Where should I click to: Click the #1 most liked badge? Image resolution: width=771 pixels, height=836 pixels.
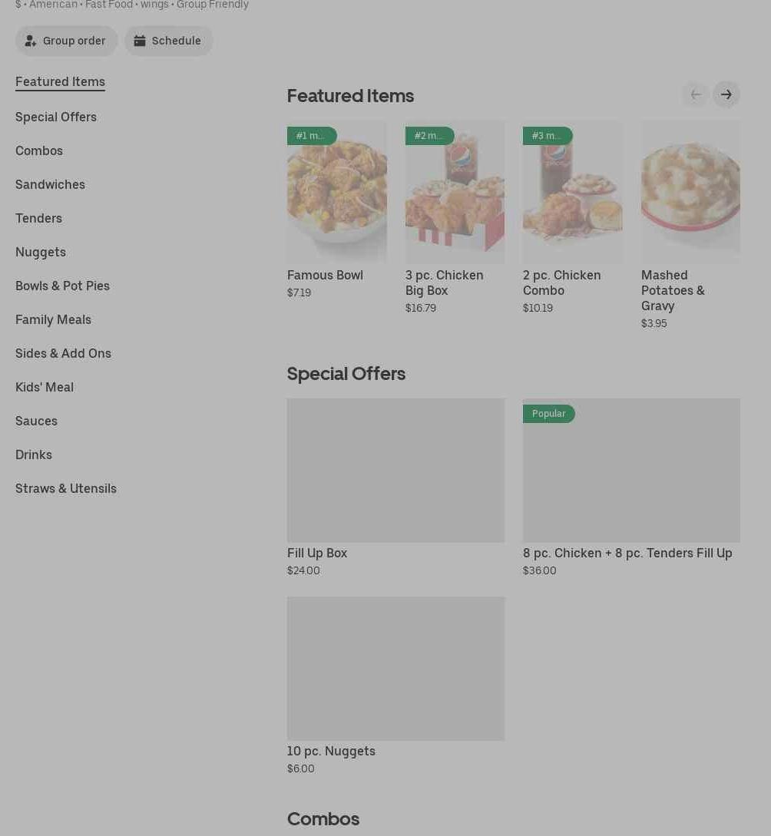tap(311, 136)
